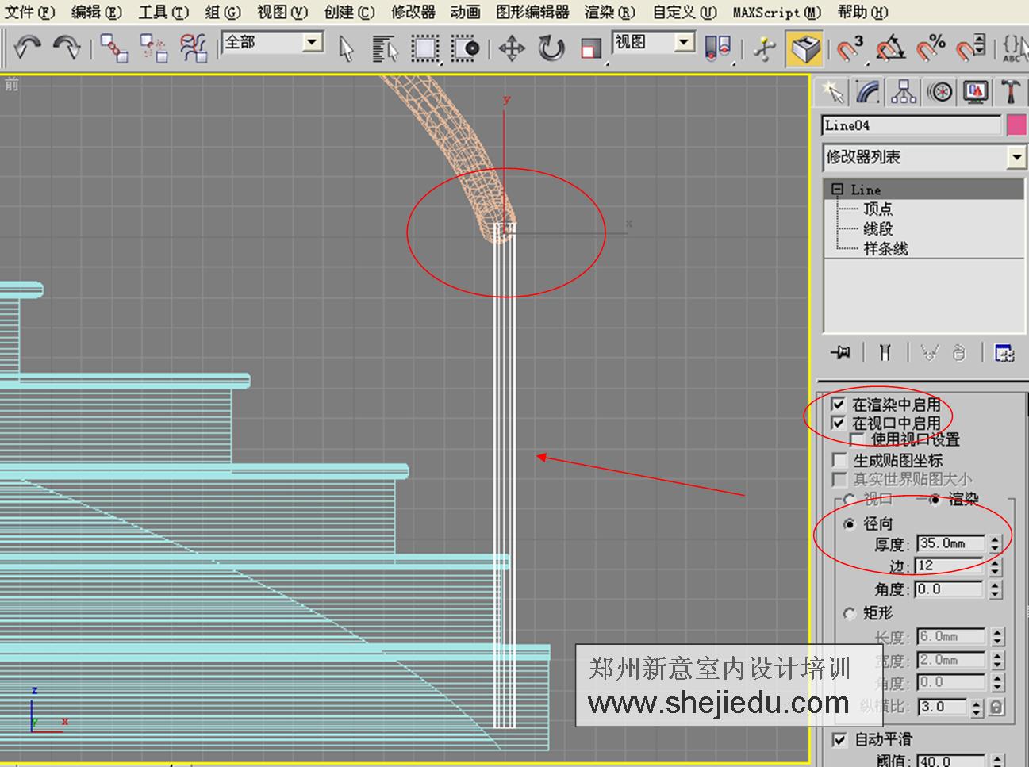Select the 矩形 radio button
1029x767 pixels.
[x=850, y=612]
